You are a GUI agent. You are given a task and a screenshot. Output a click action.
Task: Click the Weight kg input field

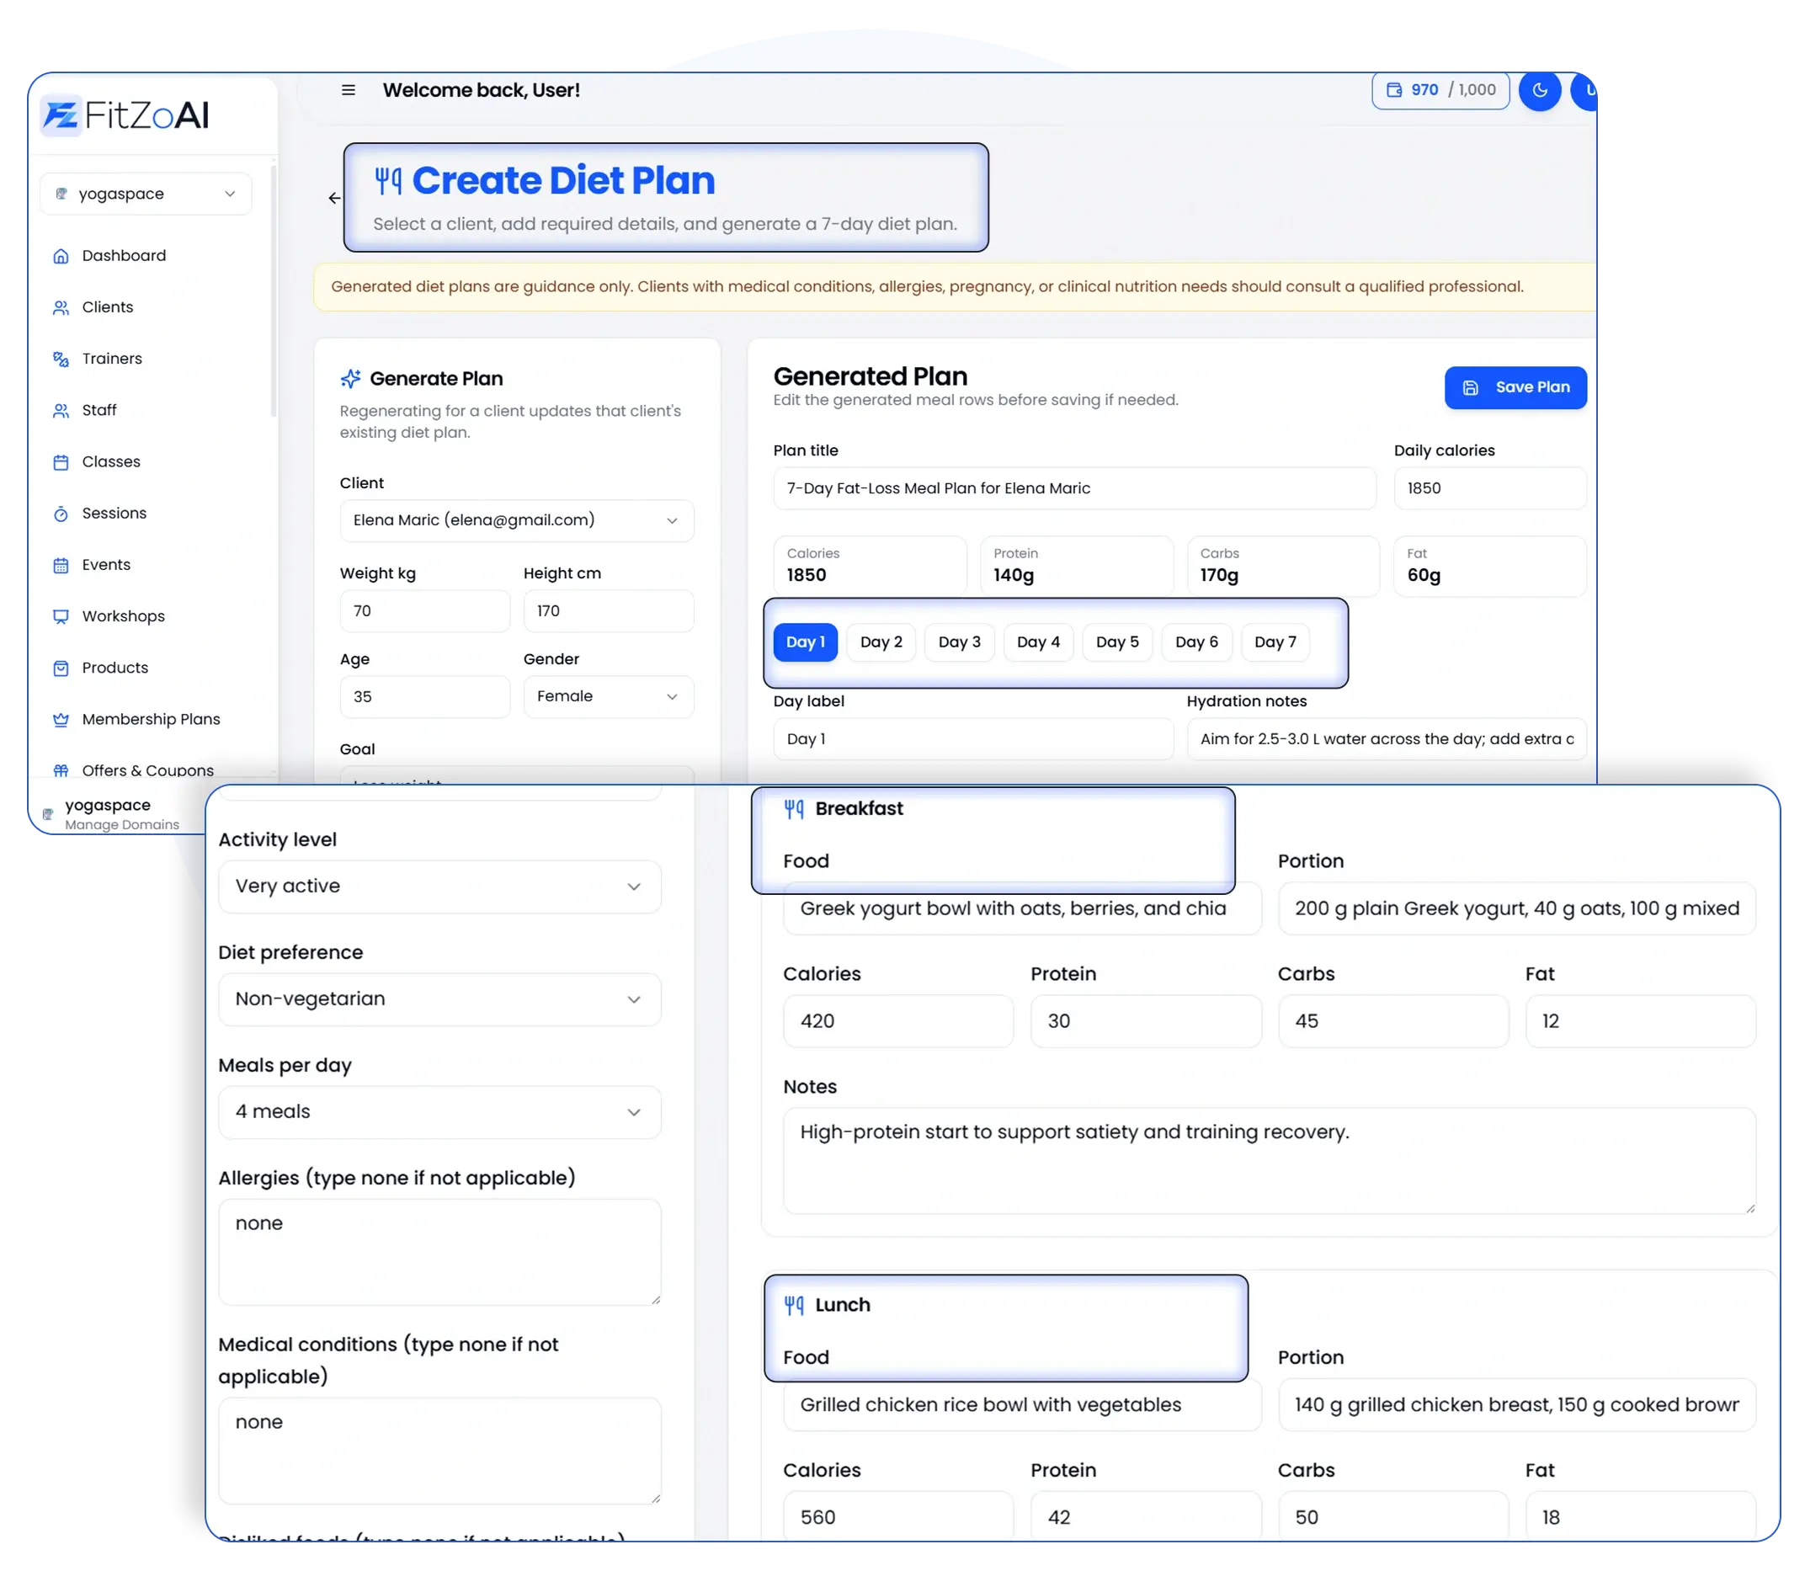pyautogui.click(x=424, y=611)
